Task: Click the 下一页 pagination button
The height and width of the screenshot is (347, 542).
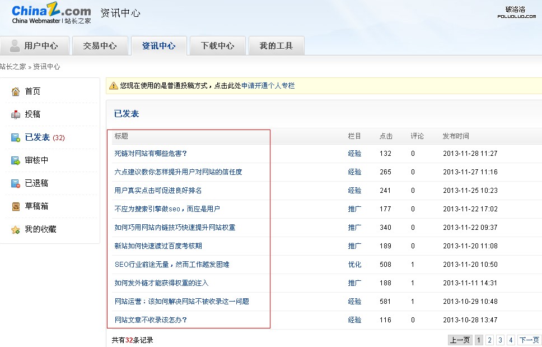Action: (x=530, y=340)
